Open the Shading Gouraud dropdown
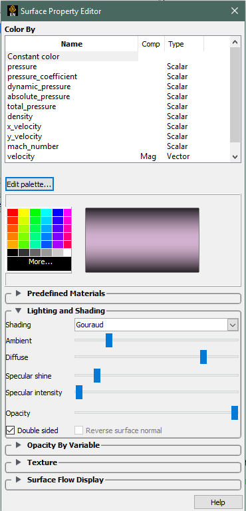The height and width of the screenshot is (511, 246). coord(157,325)
